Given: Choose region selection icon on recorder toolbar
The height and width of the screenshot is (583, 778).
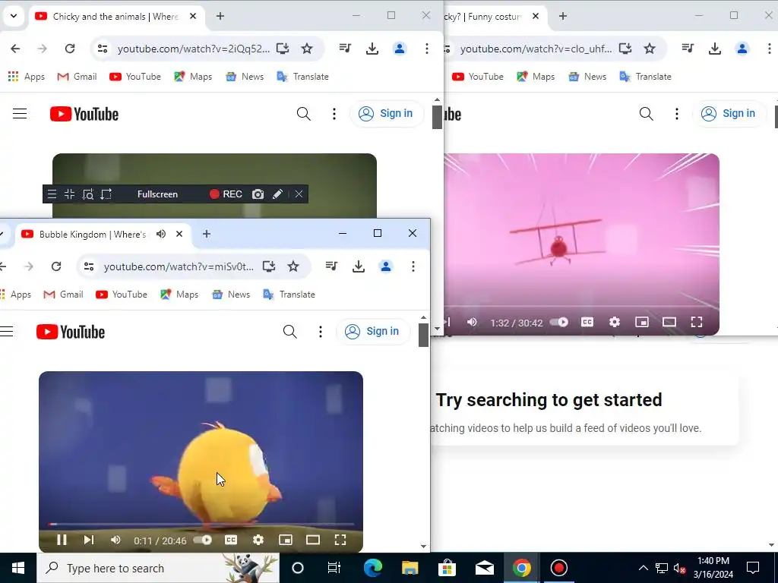Looking at the screenshot, I should coord(106,194).
